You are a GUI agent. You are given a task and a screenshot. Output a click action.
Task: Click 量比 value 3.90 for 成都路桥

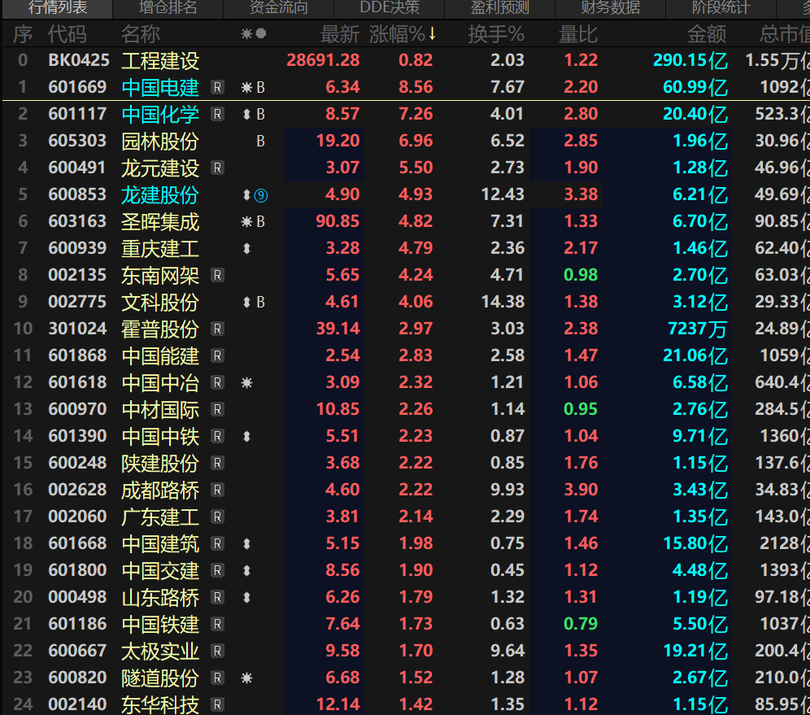click(581, 490)
